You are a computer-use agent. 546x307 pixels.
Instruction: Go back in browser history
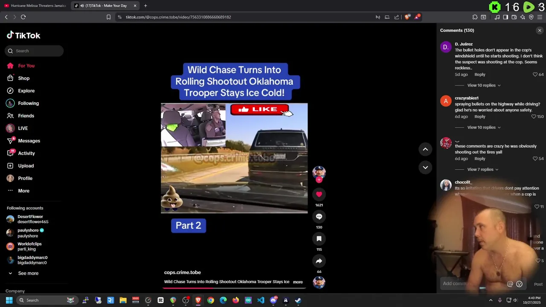click(x=6, y=17)
